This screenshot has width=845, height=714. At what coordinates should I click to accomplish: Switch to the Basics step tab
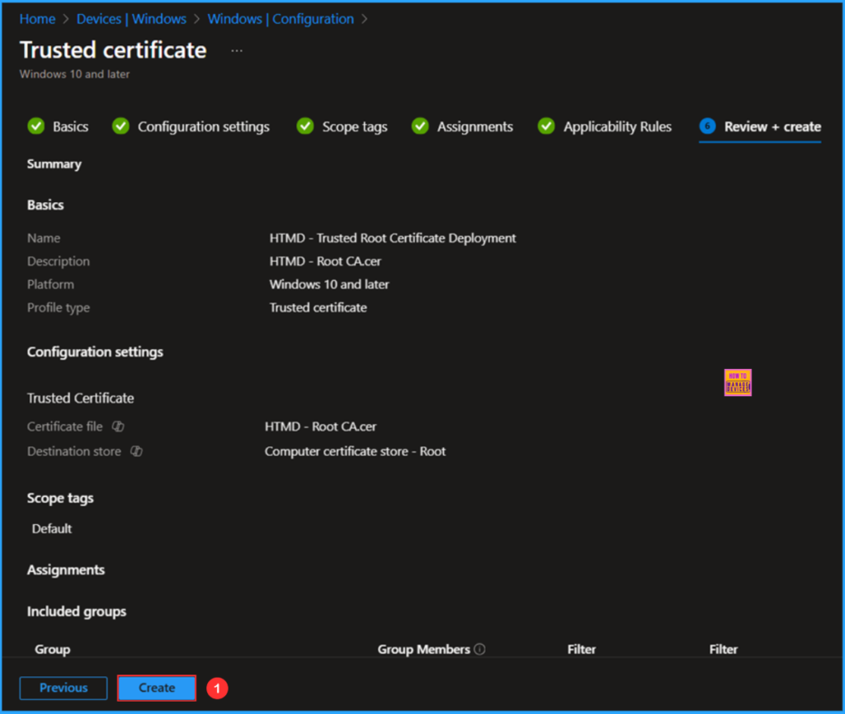click(x=59, y=126)
